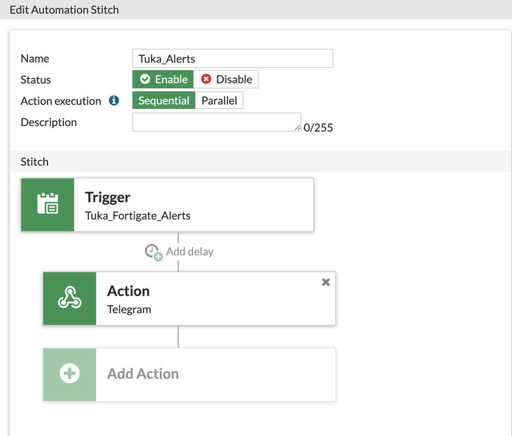The image size is (512, 436).
Task: Click the Add delay link text
Action: pos(190,252)
